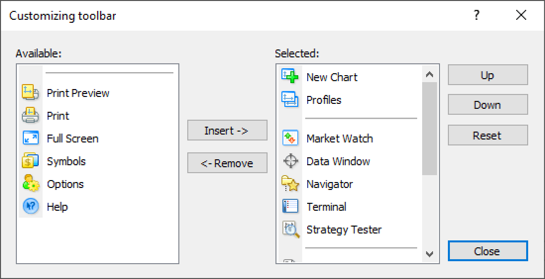Click the Market Watch arrows icon
The height and width of the screenshot is (279, 545).
(x=290, y=139)
